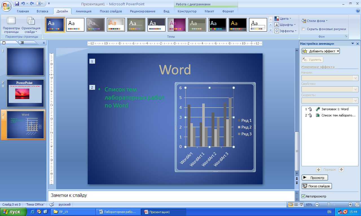Toggle Скрыть фоновые рисунки checkbox
Image resolution: width=361 pixels, height=216 pixels.
(303, 29)
